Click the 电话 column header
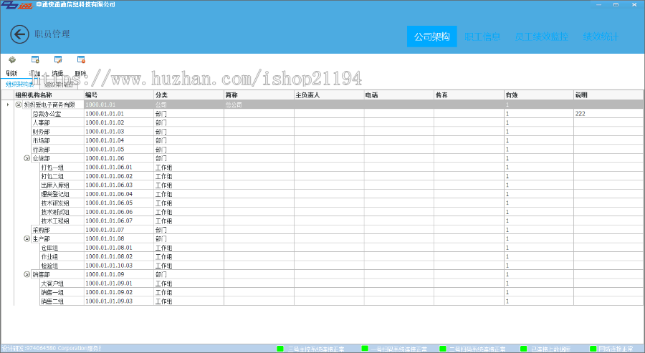The height and width of the screenshot is (353, 645). [x=399, y=95]
